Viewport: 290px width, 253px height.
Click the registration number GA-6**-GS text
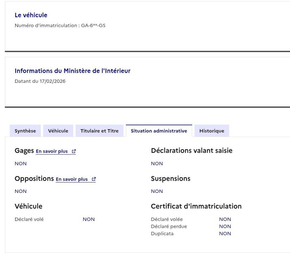(x=93, y=26)
